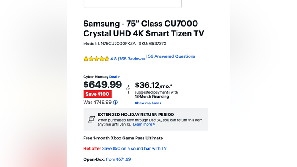297x167 pixels.
Task: Click the Save $100 badge
Action: pos(97,94)
